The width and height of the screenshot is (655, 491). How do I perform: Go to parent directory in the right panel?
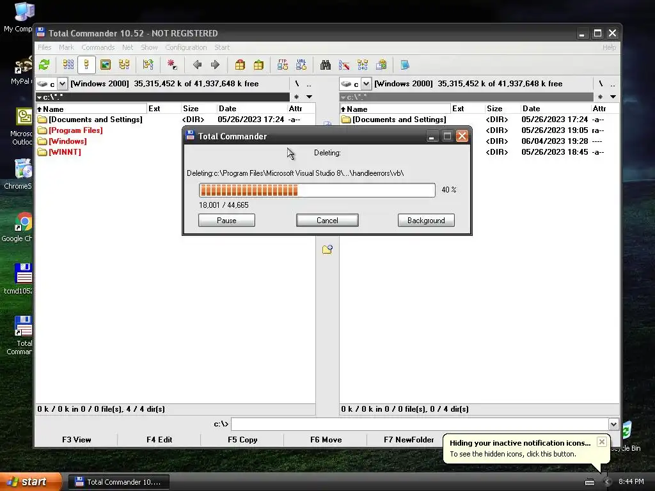pos(612,84)
